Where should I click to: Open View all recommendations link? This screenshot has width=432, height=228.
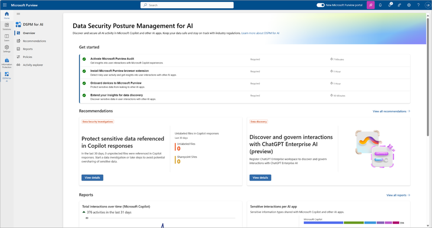[391, 111]
